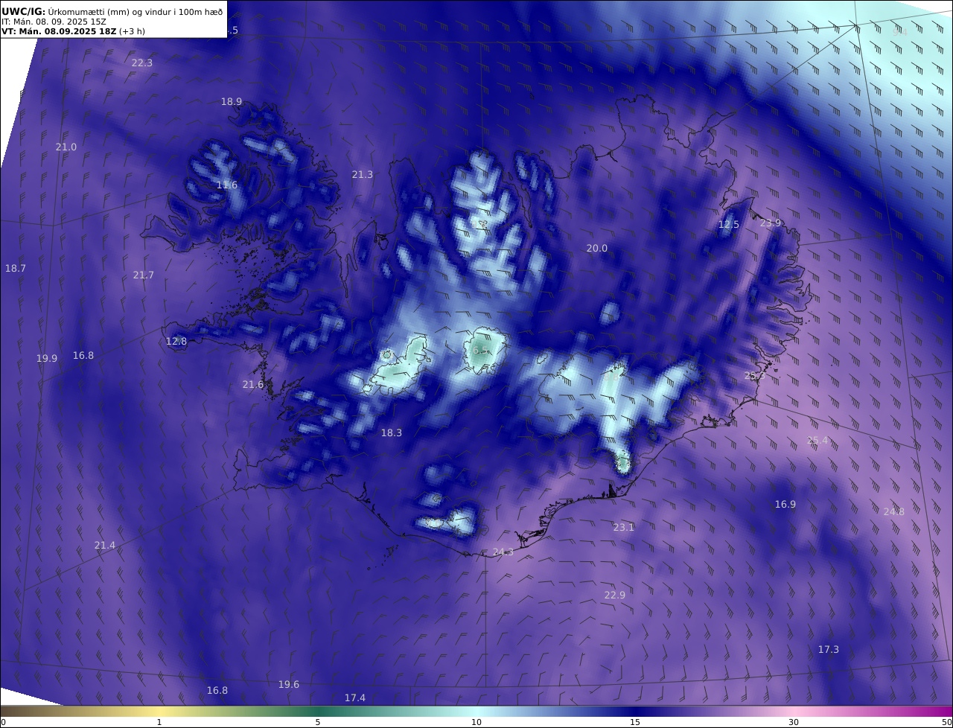The width and height of the screenshot is (953, 728).
Task: Click the 21.7 value label
Action: tap(144, 275)
